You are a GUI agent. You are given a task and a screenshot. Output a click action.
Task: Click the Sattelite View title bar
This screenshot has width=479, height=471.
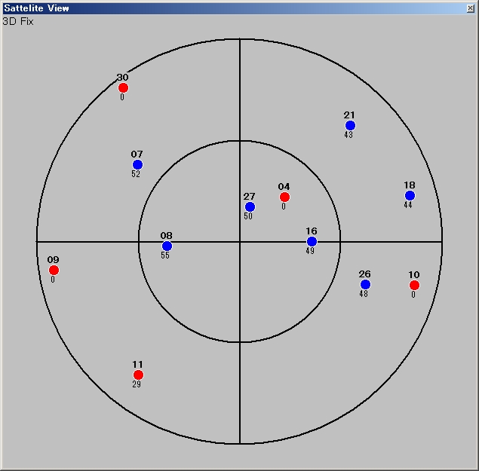pos(226,8)
